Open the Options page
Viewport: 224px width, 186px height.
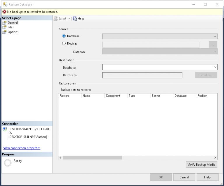pyautogui.click(x=13, y=32)
